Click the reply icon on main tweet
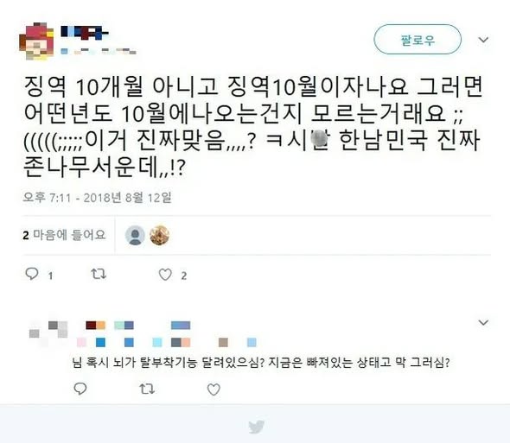 (x=32, y=274)
